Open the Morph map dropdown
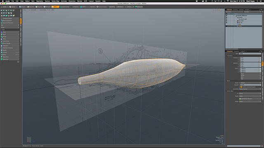This screenshot has height=148, width=264. [x=250, y=96]
